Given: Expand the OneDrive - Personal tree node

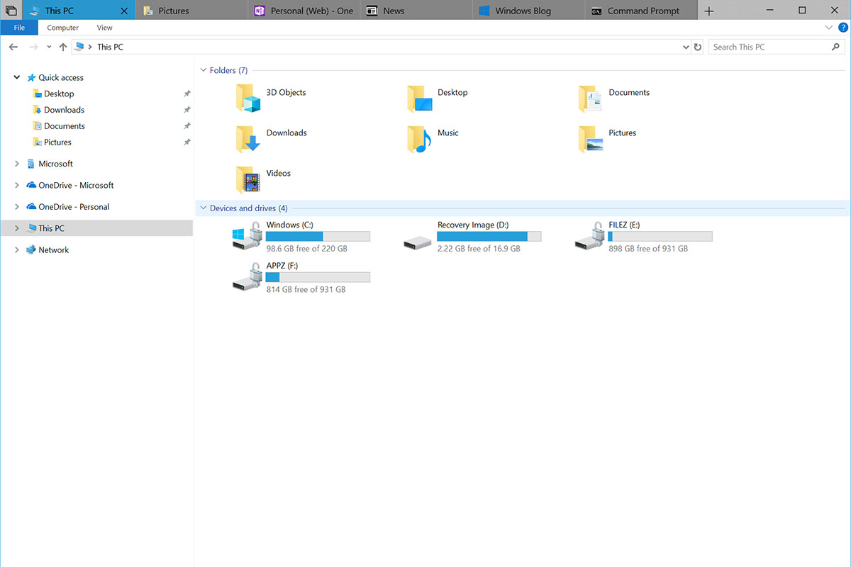Looking at the screenshot, I should [x=17, y=207].
